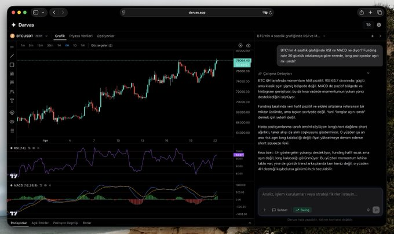Expand the bottom positions panel chevron

[250, 223]
